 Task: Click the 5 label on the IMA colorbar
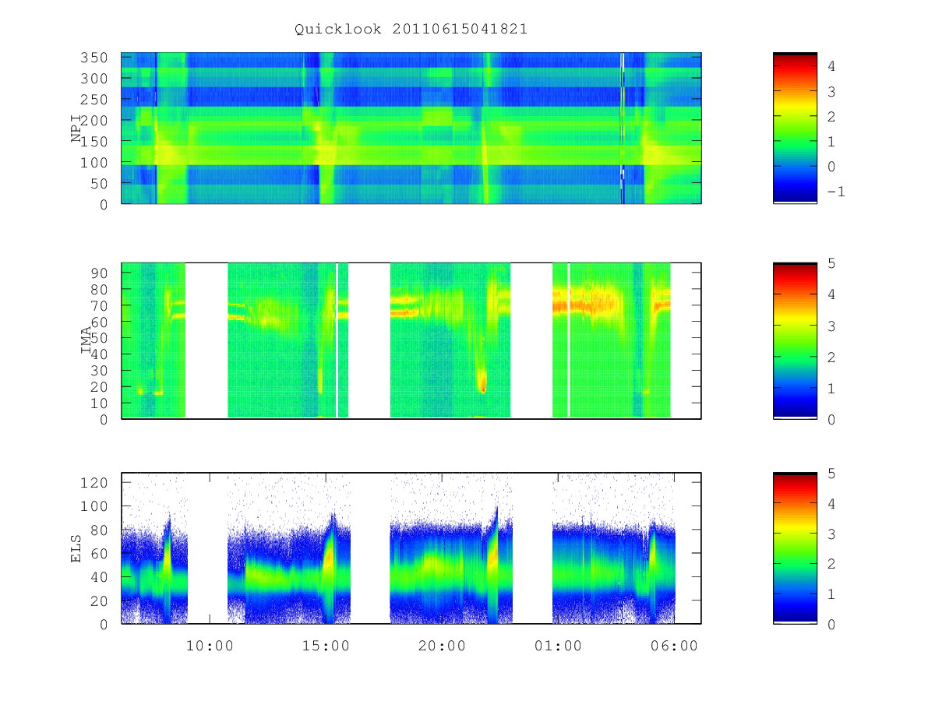tap(831, 263)
